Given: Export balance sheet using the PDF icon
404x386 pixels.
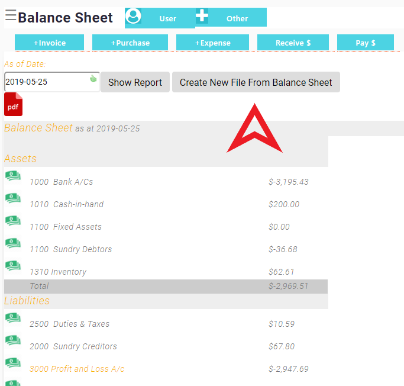Looking at the screenshot, I should [x=13, y=104].
